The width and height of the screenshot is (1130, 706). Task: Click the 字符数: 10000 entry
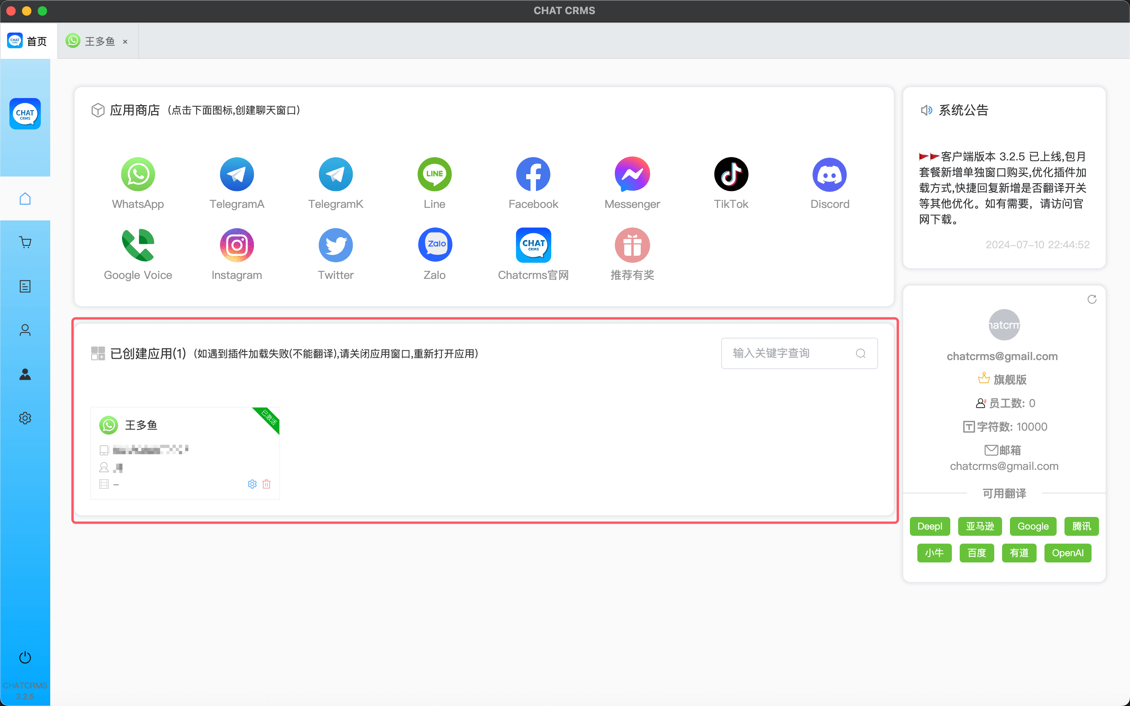click(x=1005, y=426)
